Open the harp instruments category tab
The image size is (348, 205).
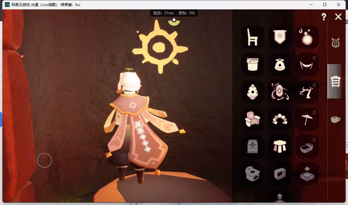335,43
